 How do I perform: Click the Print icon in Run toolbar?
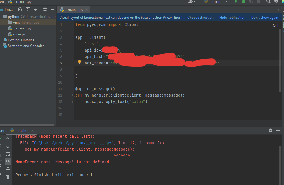8,169
